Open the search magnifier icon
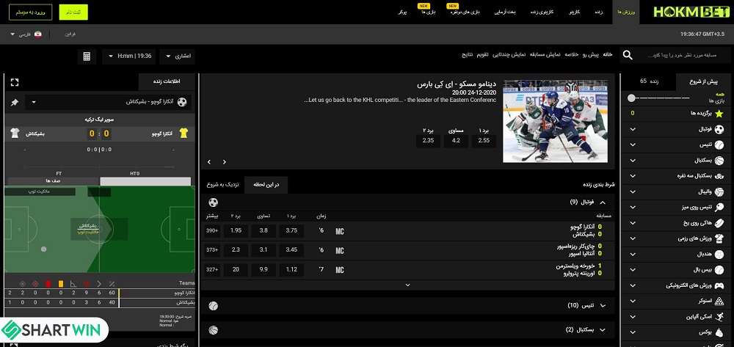Image resolution: width=734 pixels, height=347 pixels. pos(628,55)
